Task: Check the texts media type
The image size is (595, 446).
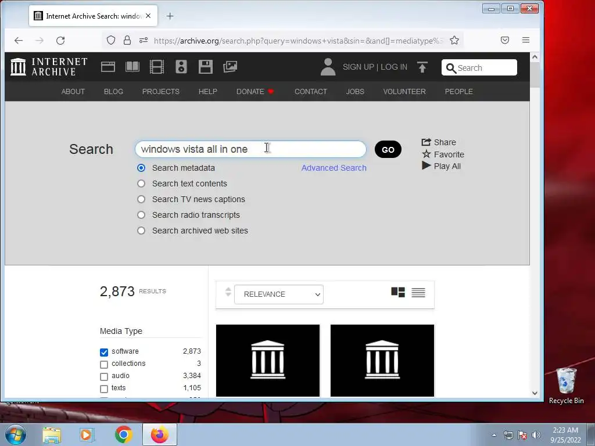Action: coord(104,389)
